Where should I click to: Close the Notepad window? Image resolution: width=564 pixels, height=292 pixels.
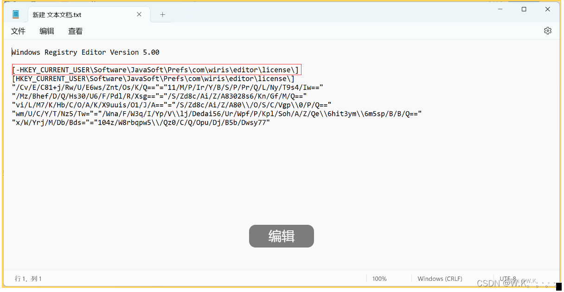pyautogui.click(x=547, y=9)
